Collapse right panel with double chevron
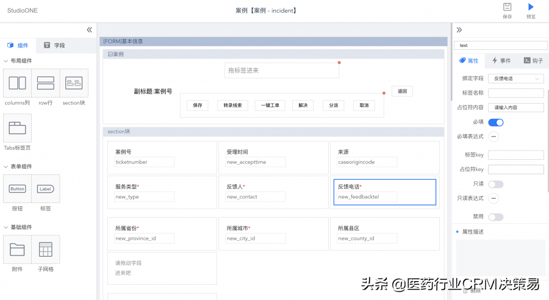 pyautogui.click(x=459, y=30)
